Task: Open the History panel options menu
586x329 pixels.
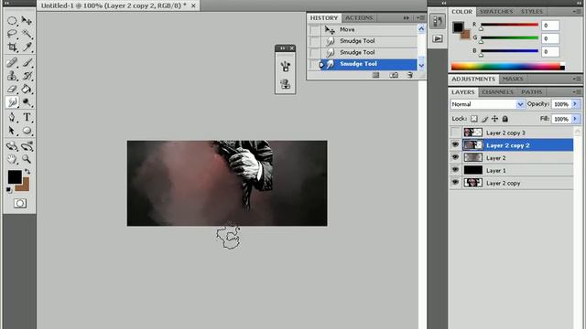Action: [421, 17]
